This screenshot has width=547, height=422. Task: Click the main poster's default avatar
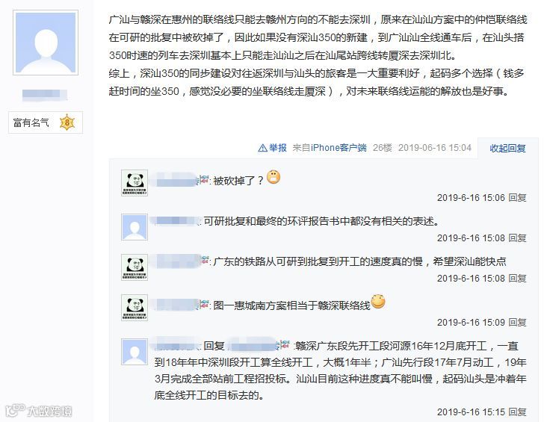pyautogui.click(x=46, y=43)
